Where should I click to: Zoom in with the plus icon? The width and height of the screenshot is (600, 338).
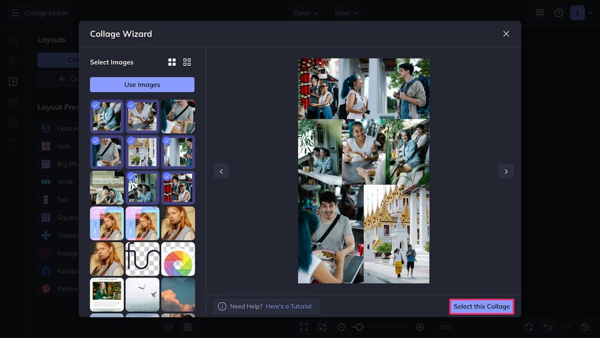coord(419,327)
